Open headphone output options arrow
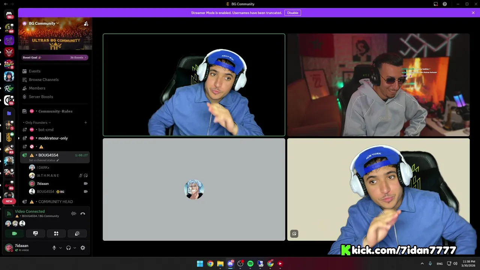 (x=75, y=248)
